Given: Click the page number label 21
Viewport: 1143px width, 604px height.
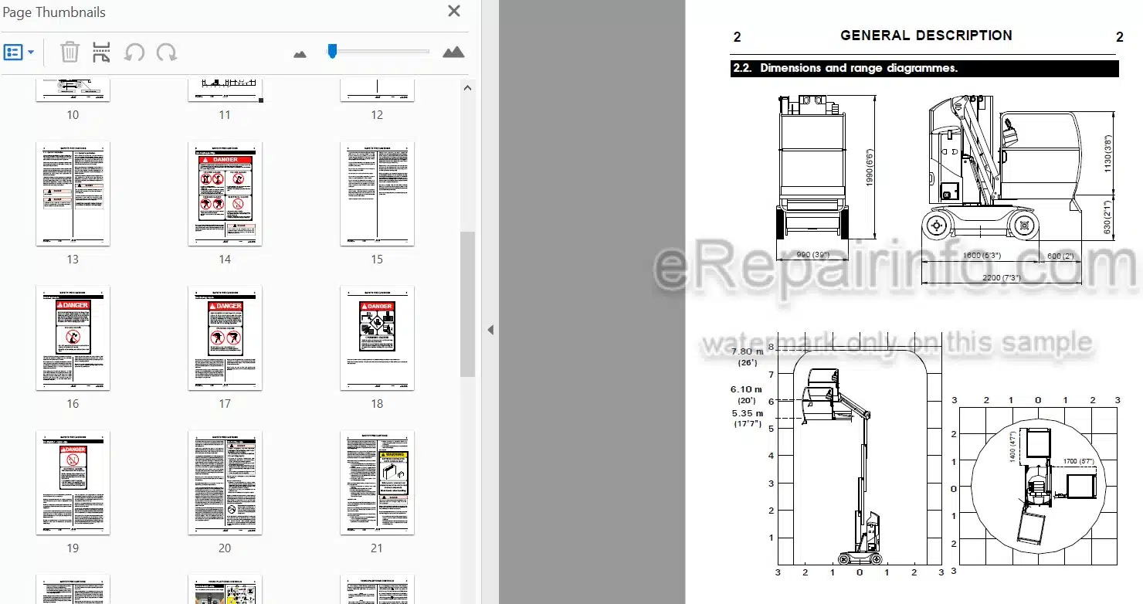Looking at the screenshot, I should (377, 548).
